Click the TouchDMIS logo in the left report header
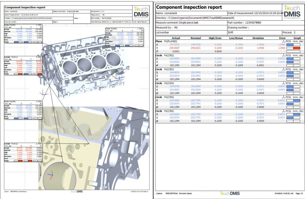The image size is (305, 199). (141, 14)
